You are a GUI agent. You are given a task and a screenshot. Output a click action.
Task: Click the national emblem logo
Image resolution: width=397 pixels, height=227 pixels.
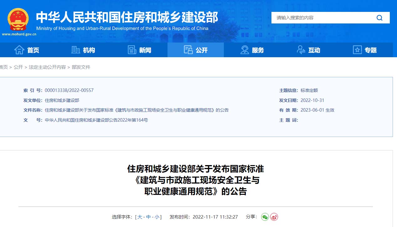click(18, 19)
